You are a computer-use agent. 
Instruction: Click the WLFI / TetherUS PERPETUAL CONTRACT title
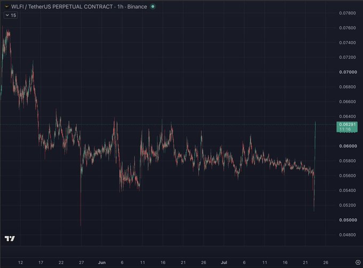click(x=62, y=6)
